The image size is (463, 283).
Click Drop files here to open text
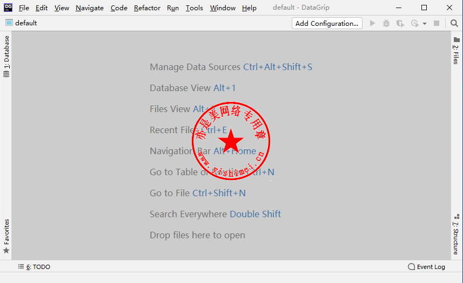197,235
